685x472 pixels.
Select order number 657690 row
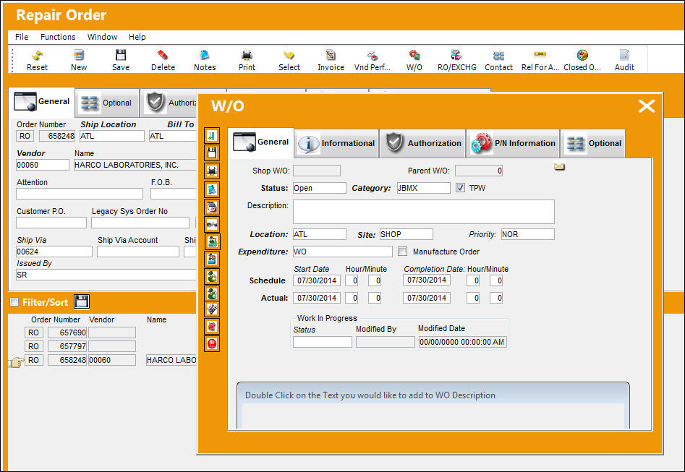click(x=80, y=332)
